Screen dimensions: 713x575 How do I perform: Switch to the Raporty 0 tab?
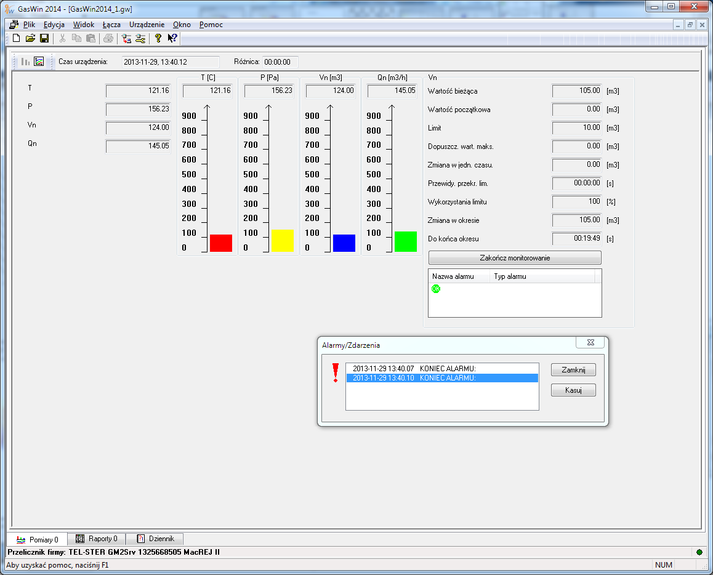point(97,539)
